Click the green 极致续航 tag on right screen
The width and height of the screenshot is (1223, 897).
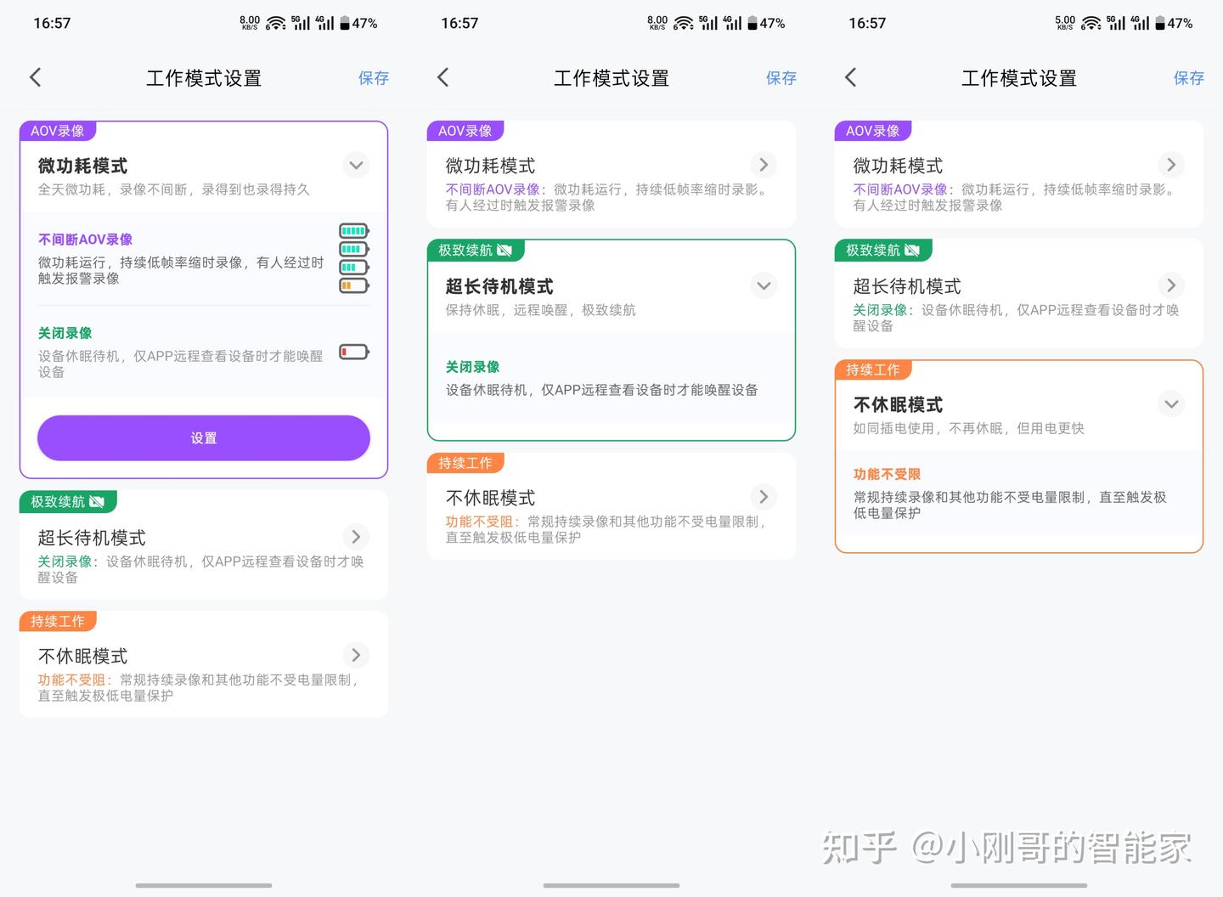(883, 250)
